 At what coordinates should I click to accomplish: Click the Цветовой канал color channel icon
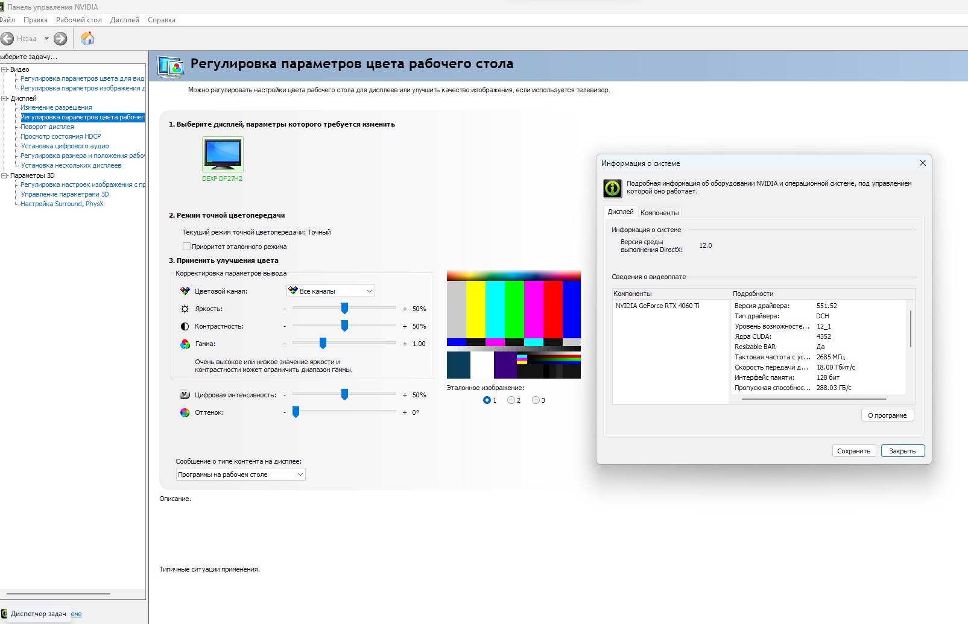(x=185, y=291)
